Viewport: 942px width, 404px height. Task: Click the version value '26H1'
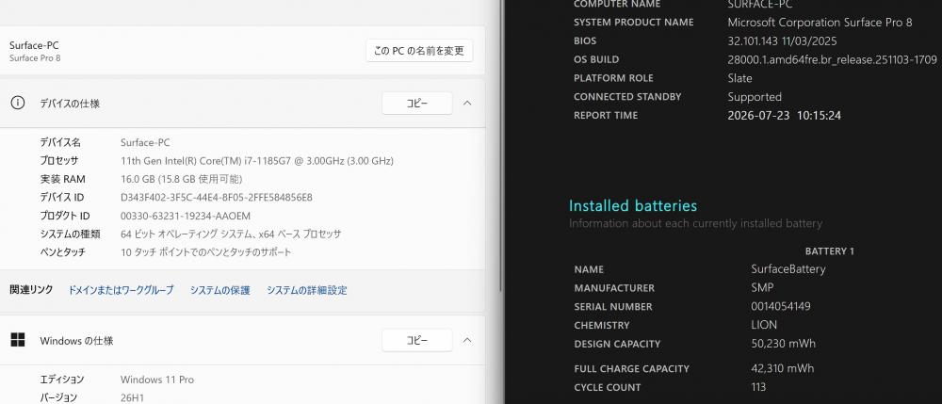(132, 397)
